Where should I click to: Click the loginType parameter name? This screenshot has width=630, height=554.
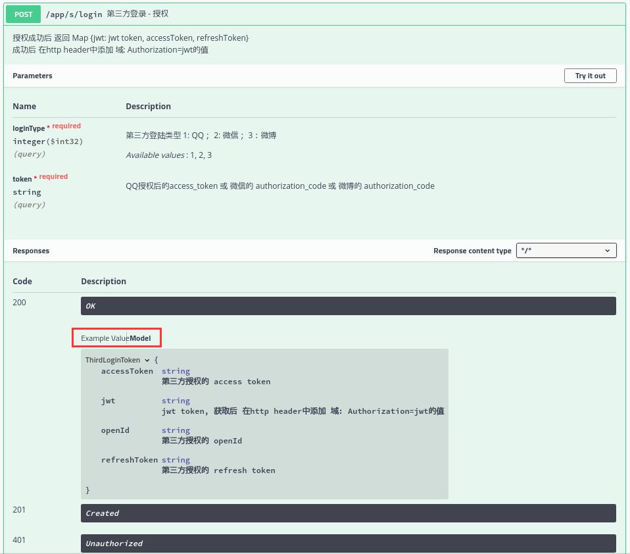pos(29,128)
